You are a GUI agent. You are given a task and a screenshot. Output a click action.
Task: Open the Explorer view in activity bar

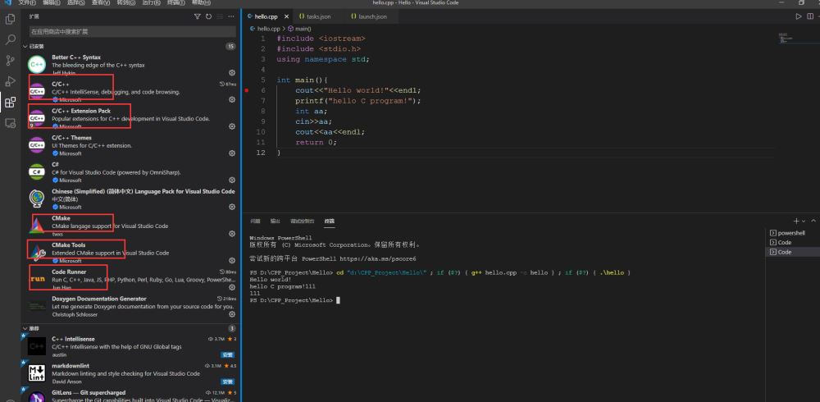(10, 20)
